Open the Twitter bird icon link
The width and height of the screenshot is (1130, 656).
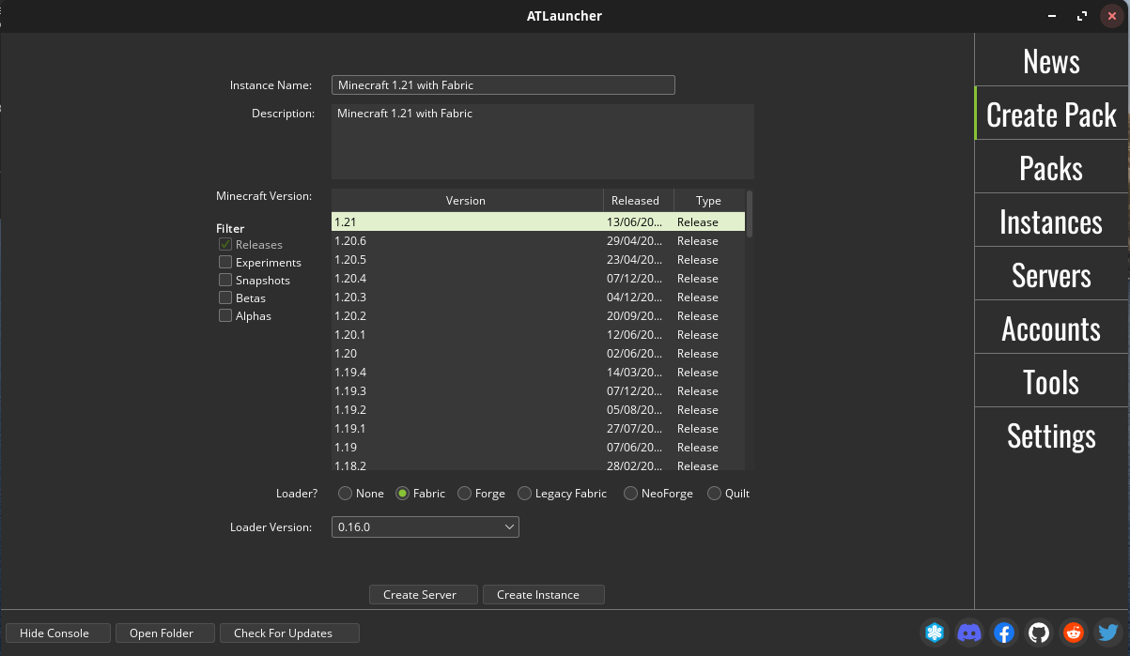(x=1107, y=633)
